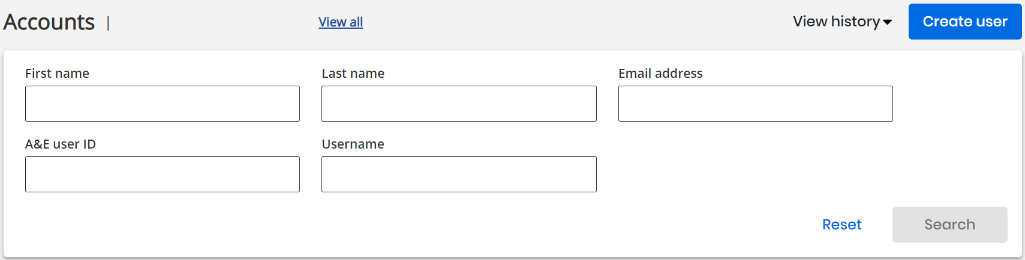
Task: Activate the A&E user ID input box
Action: [163, 174]
